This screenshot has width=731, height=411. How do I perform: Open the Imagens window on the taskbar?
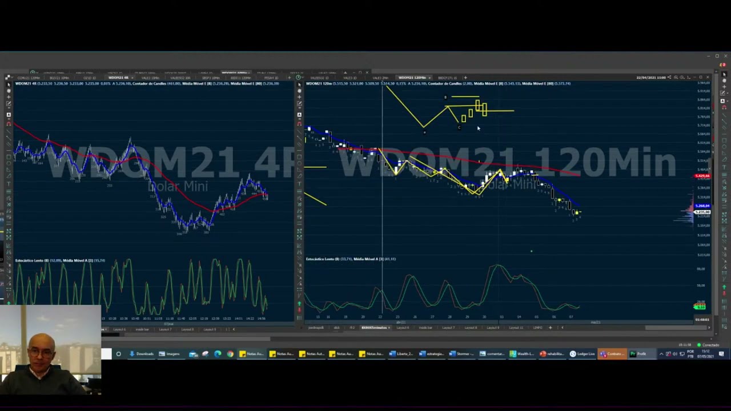click(x=170, y=354)
